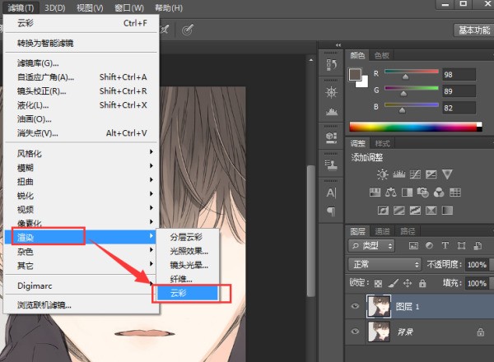Switch to the 通道 tab
Image resolution: width=494 pixels, height=362 pixels.
point(382,231)
